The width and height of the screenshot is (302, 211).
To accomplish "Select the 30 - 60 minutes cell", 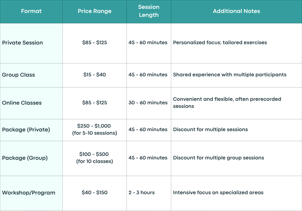I will click(x=149, y=103).
